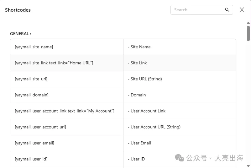The height and width of the screenshot is (168, 251).
Task: Click the "- Domain" description
Action: [x=137, y=95]
